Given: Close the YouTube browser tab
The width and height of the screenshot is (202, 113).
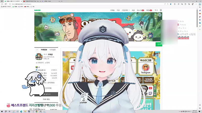Looking at the screenshot, I should (40, 1).
